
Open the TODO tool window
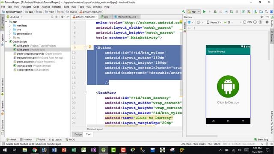tap(70, 139)
